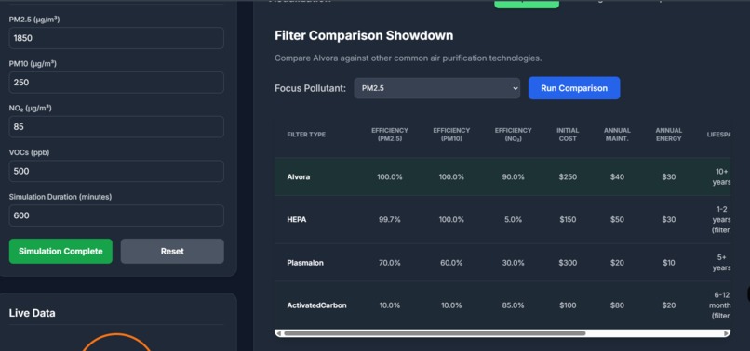
Task: Click the horizontal scrollbar thumb under the table
Action: [x=435, y=333]
